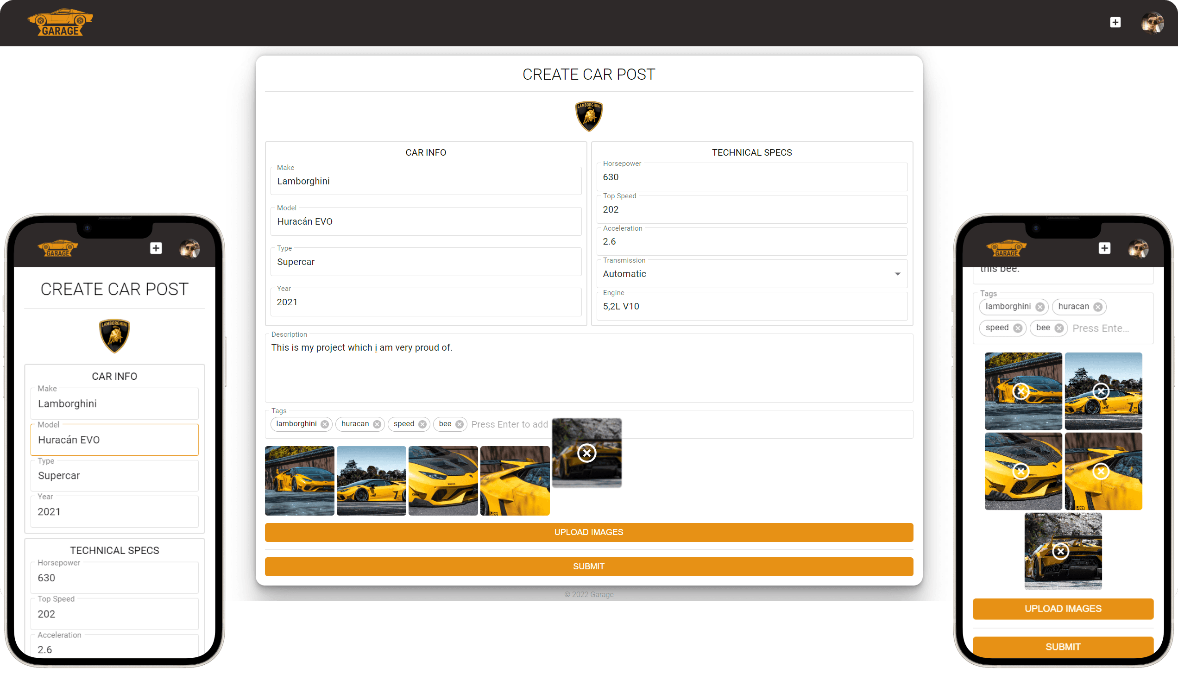Select first car thumbnail in desktop form
This screenshot has height=674, width=1178.
[300, 481]
